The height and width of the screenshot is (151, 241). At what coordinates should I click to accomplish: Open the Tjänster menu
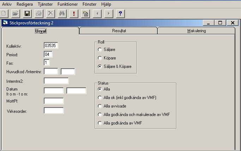point(45,4)
